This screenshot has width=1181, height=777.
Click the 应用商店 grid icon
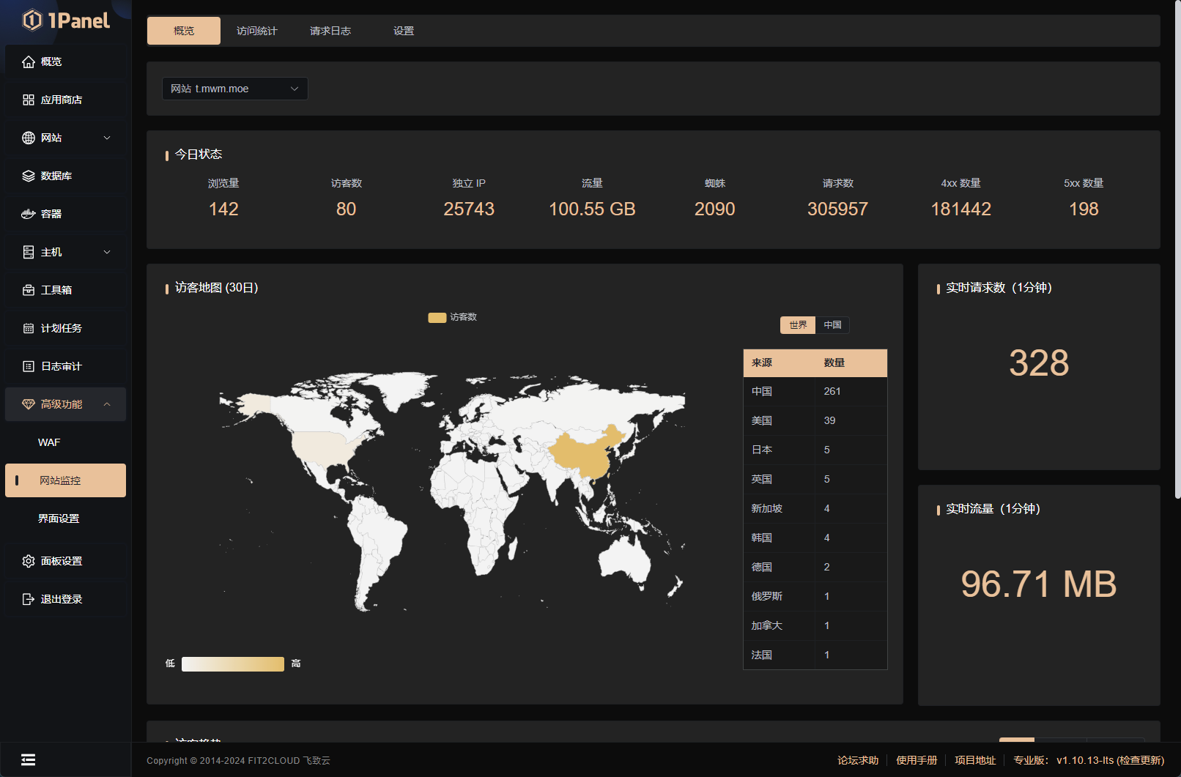[x=29, y=100]
